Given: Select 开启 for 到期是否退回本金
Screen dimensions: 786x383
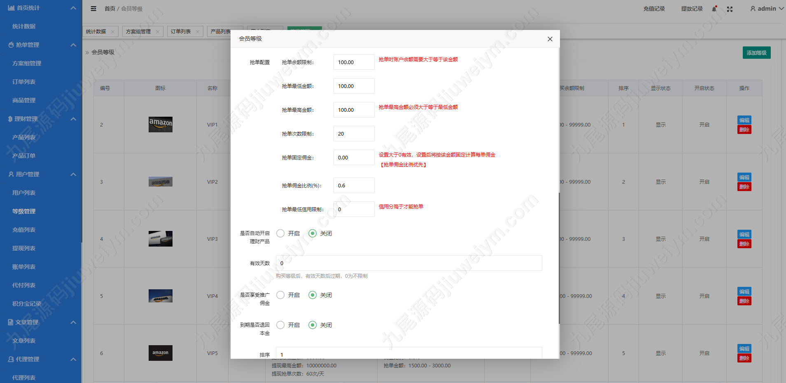Looking at the screenshot, I should point(280,325).
